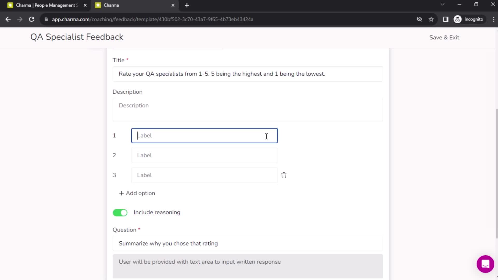Open the chat support bubble

[x=485, y=264]
